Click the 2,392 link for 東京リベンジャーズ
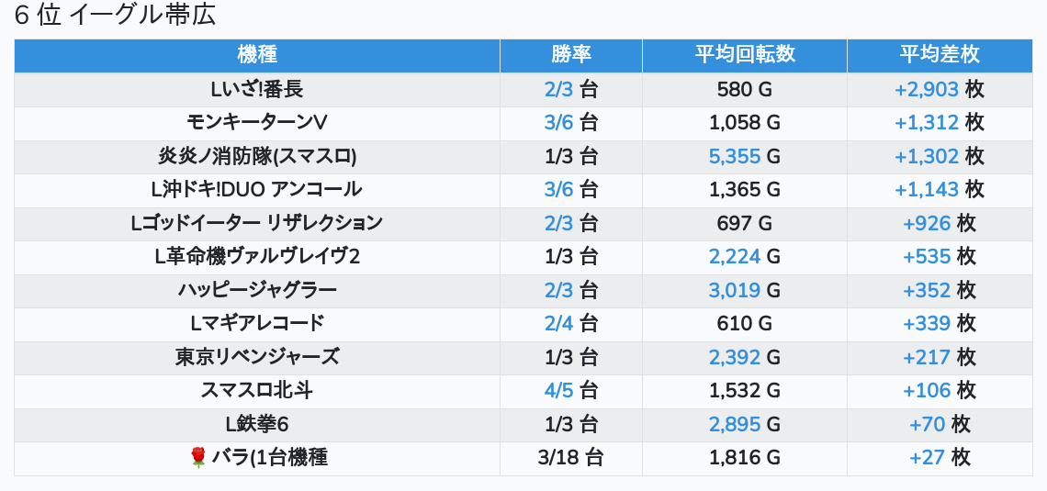 click(x=735, y=357)
